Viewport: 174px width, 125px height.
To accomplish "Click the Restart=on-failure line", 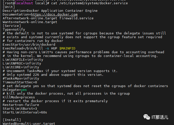I will point(21,105).
